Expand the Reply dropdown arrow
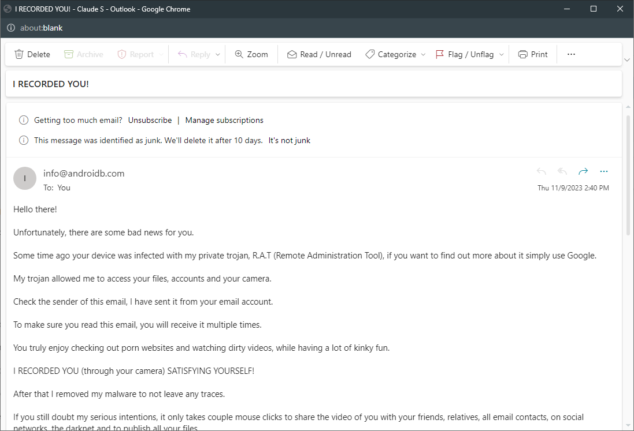 218,55
